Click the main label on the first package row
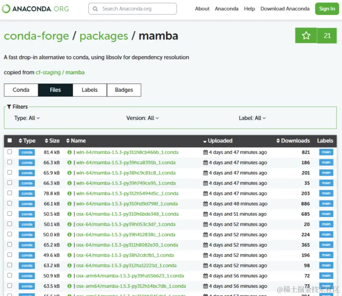The width and height of the screenshot is (342, 296). click(326, 152)
